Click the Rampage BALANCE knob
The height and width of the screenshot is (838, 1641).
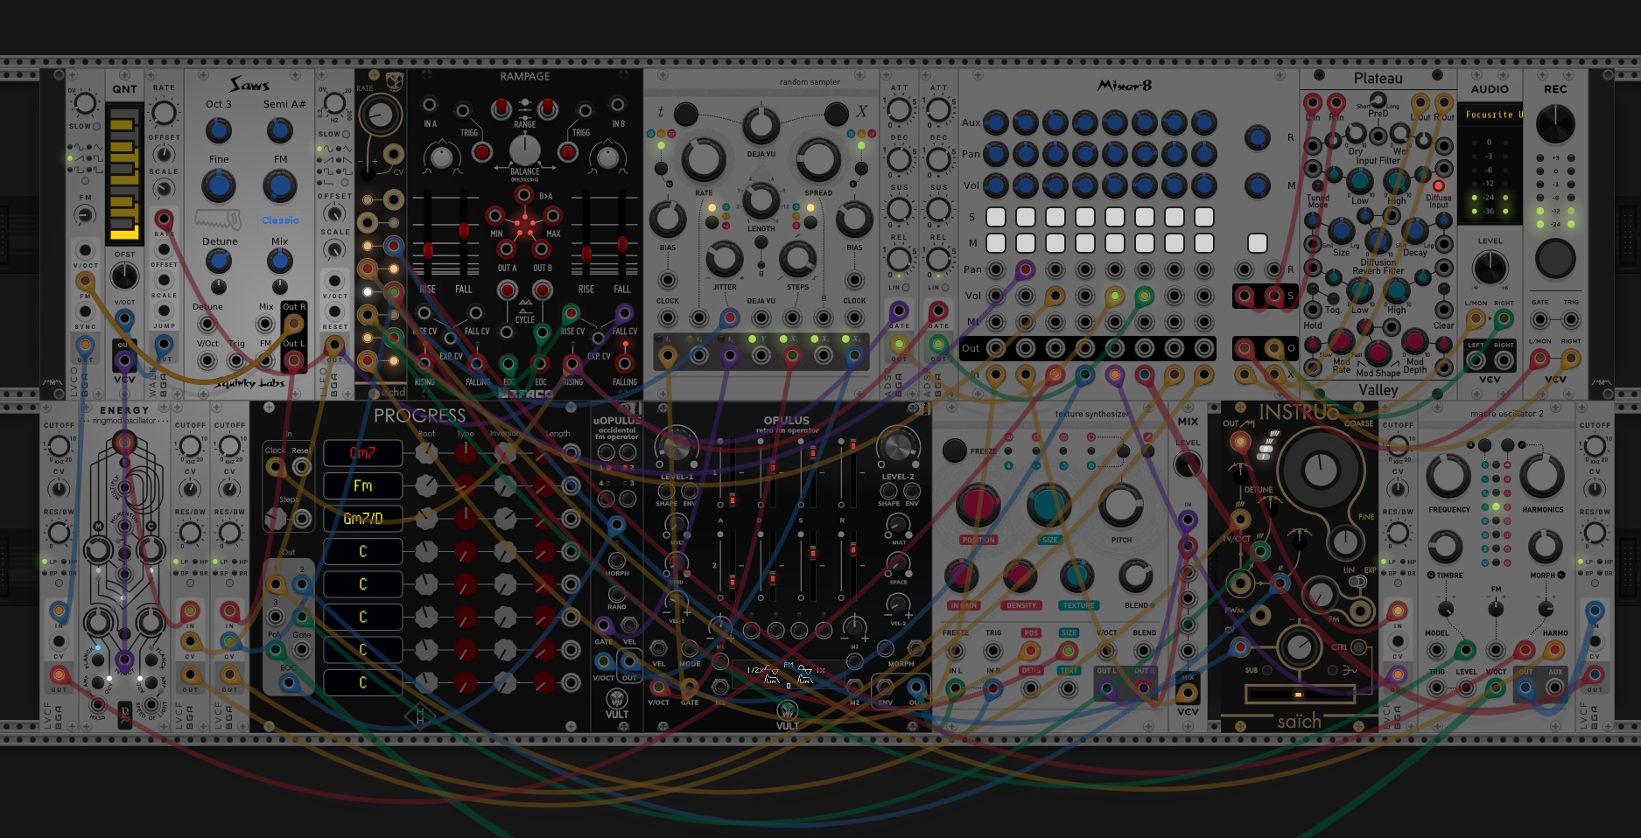point(524,150)
